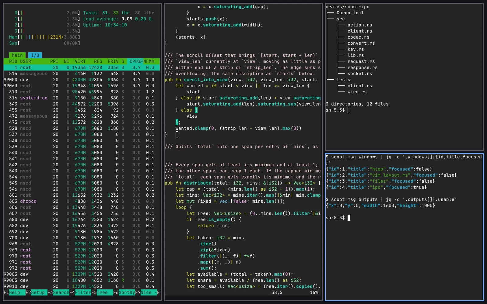Sort by MEM% column header
The width and height of the screenshot is (487, 304).
(x=149, y=61)
